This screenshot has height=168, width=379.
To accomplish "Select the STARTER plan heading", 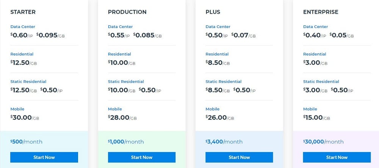I will [x=23, y=12].
